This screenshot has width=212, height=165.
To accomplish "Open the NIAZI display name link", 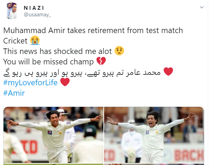I will (x=34, y=8).
